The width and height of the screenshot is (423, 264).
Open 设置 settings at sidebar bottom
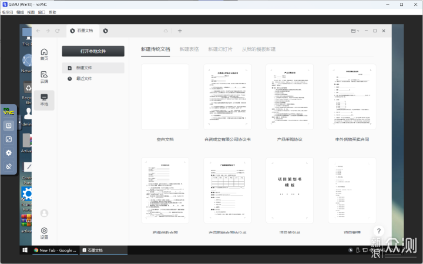click(44, 233)
